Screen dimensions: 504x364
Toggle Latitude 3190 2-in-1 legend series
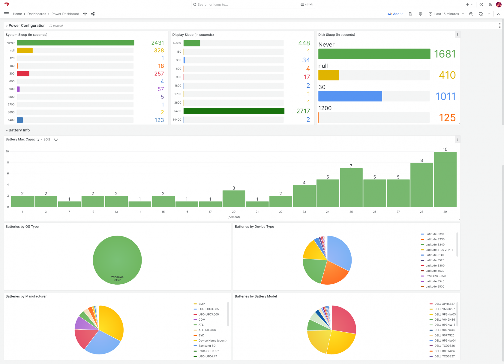(439, 250)
